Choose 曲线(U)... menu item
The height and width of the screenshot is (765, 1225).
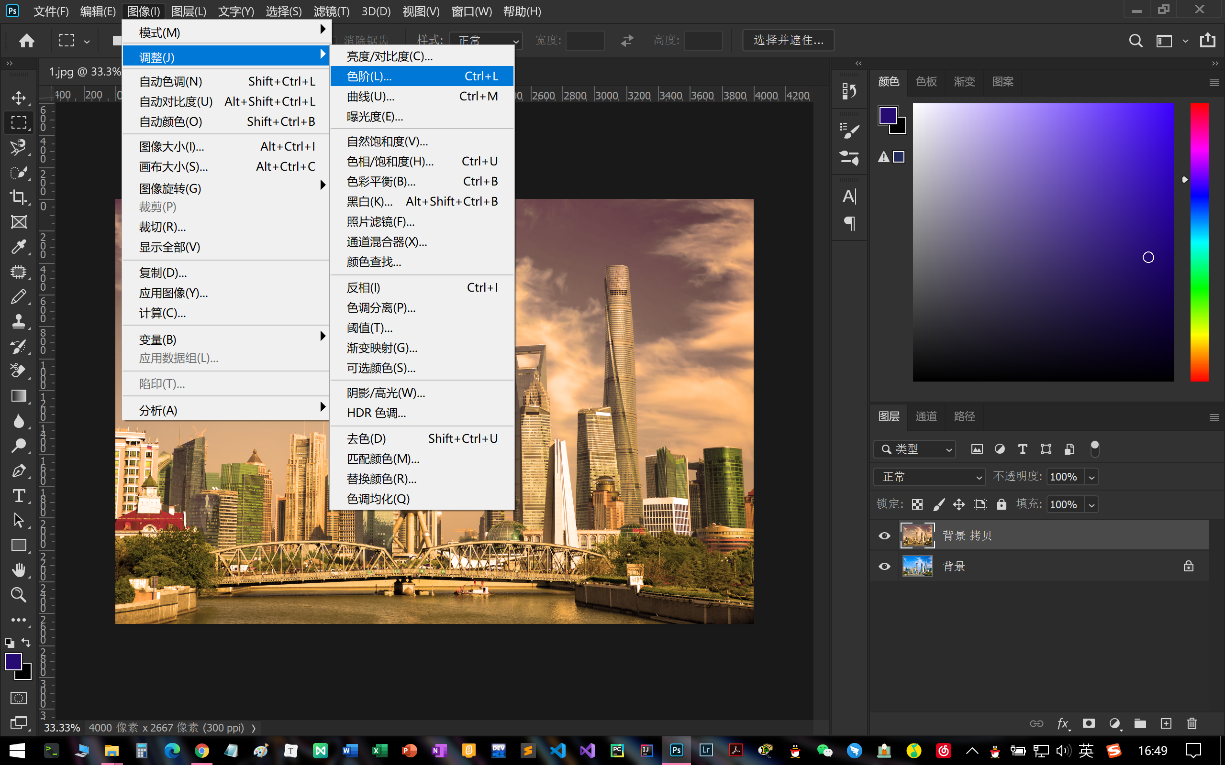click(422, 96)
